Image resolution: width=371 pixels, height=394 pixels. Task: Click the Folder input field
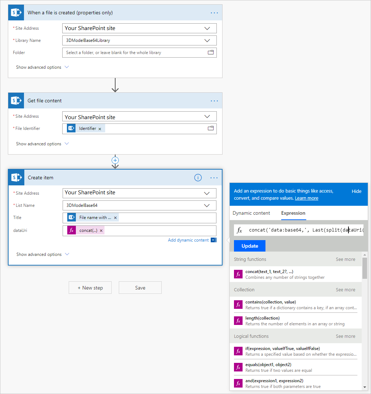click(x=140, y=53)
